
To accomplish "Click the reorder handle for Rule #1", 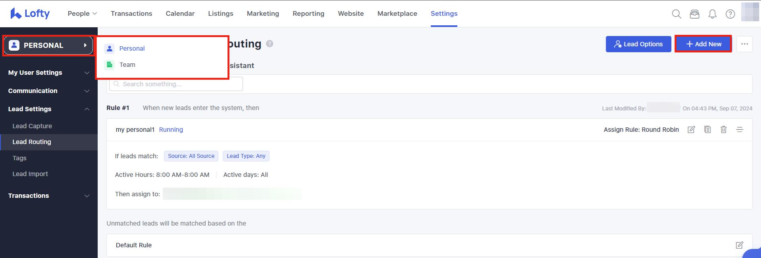I will 740,130.
